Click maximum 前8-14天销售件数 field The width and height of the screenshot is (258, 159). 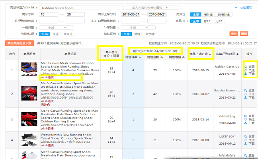click(x=157, y=21)
